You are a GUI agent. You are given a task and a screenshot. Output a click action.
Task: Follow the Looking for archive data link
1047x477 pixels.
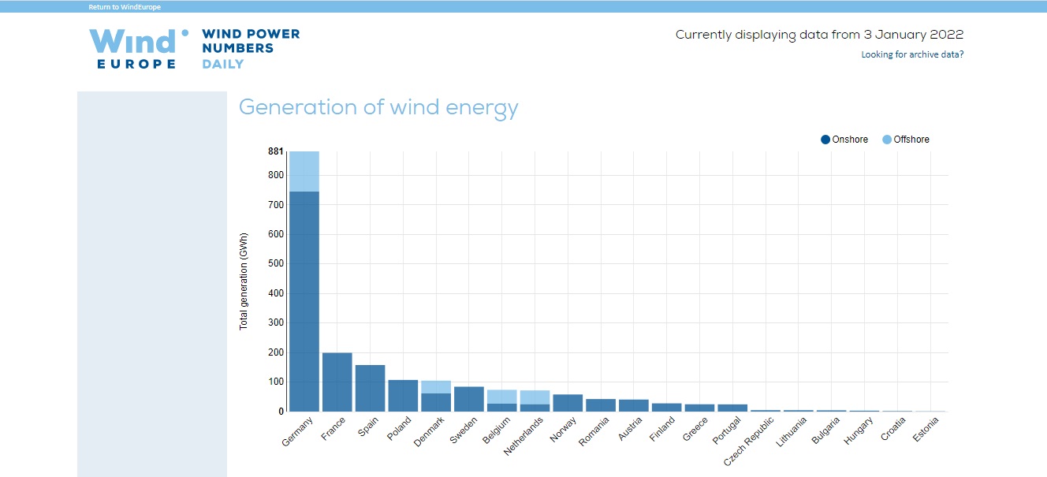[912, 54]
